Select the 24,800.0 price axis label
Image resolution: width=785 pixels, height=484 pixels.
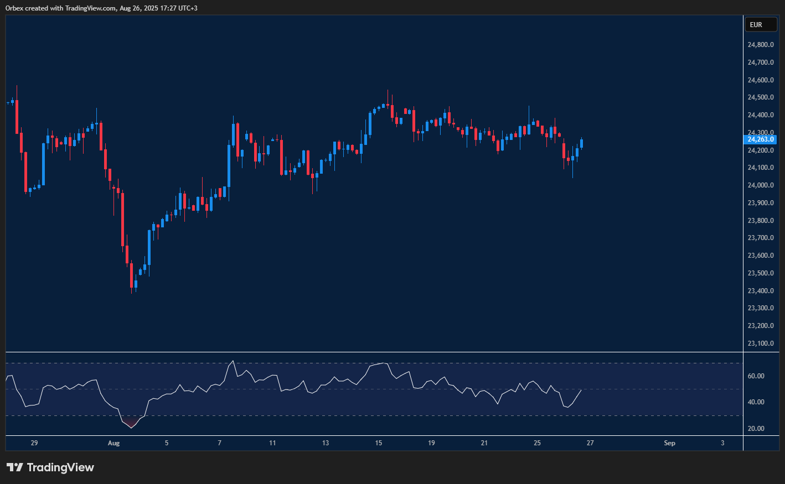tap(760, 45)
